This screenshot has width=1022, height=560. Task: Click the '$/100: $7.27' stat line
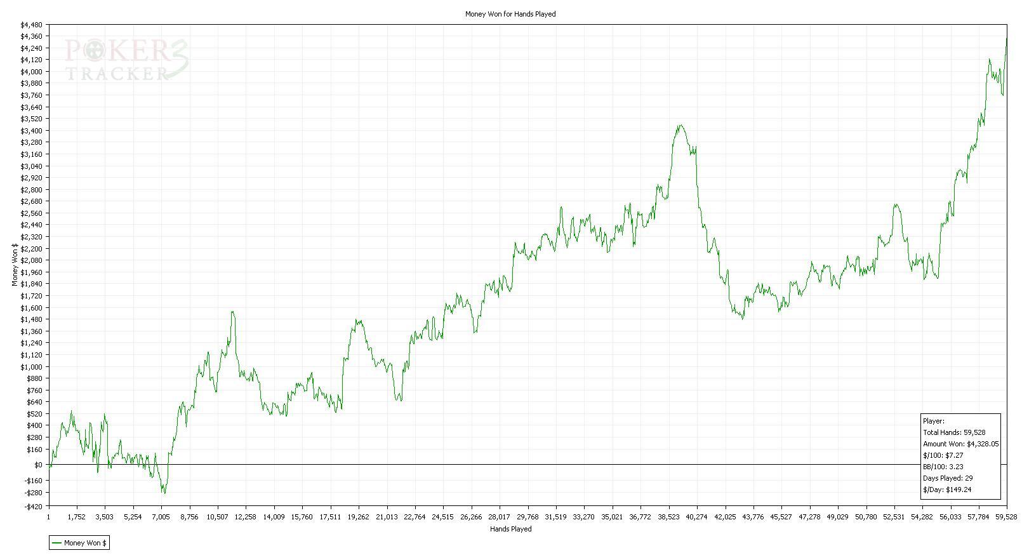[x=943, y=455]
